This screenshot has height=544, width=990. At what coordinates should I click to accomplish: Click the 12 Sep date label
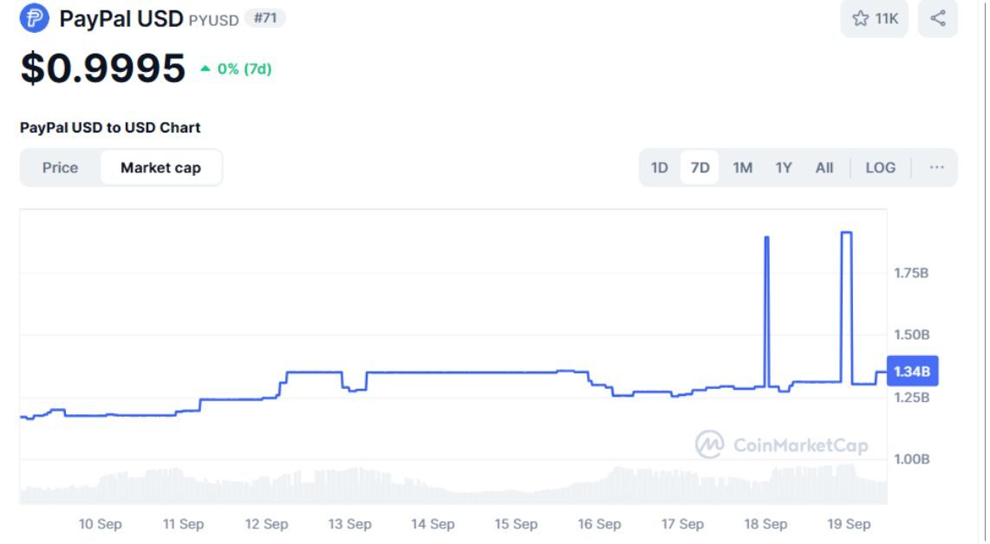(x=266, y=524)
